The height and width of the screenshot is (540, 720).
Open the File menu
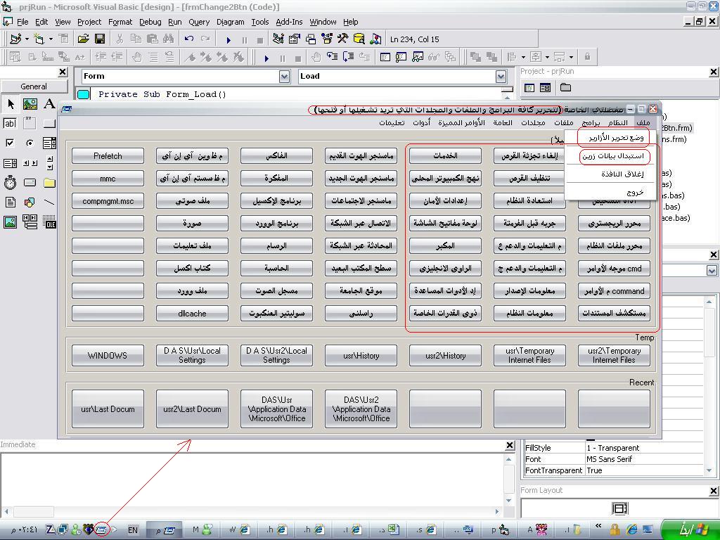click(22, 22)
